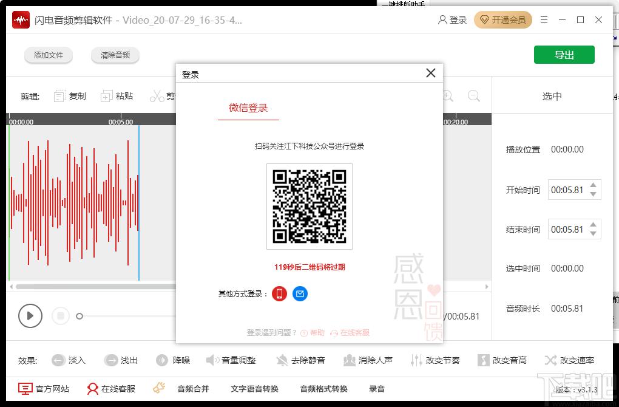Choose red phone login icon
Viewport: 619px width, 407px height.
point(280,293)
